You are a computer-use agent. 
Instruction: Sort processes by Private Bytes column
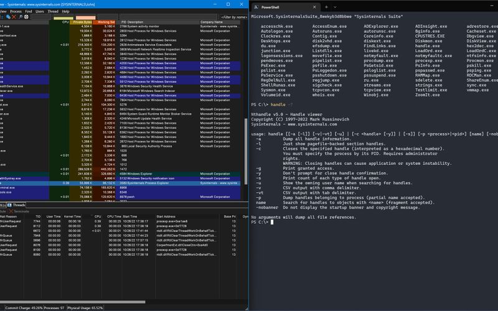click(x=82, y=22)
